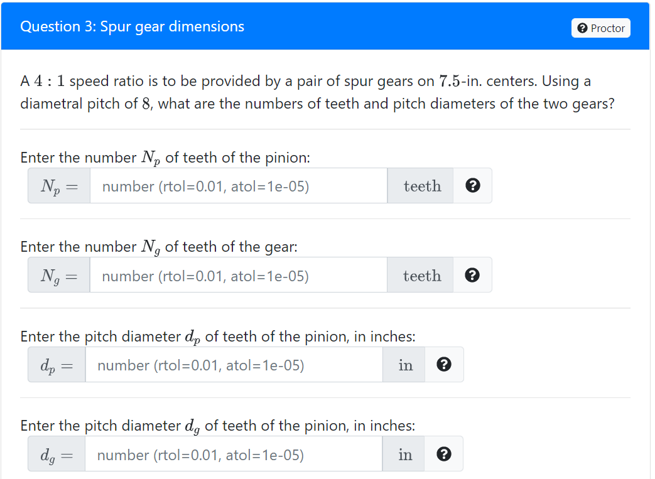Screen dimensions: 655x479
Task: Focus the dg pitch diameter input
Action: tap(234, 454)
